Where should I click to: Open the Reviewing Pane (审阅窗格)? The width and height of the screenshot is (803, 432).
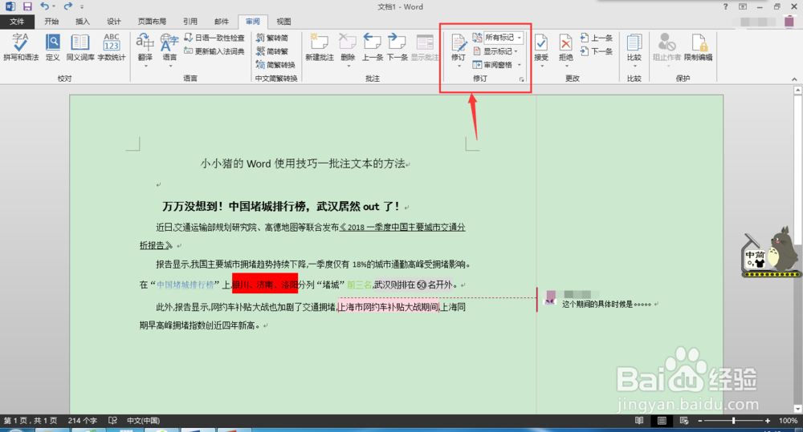point(493,65)
